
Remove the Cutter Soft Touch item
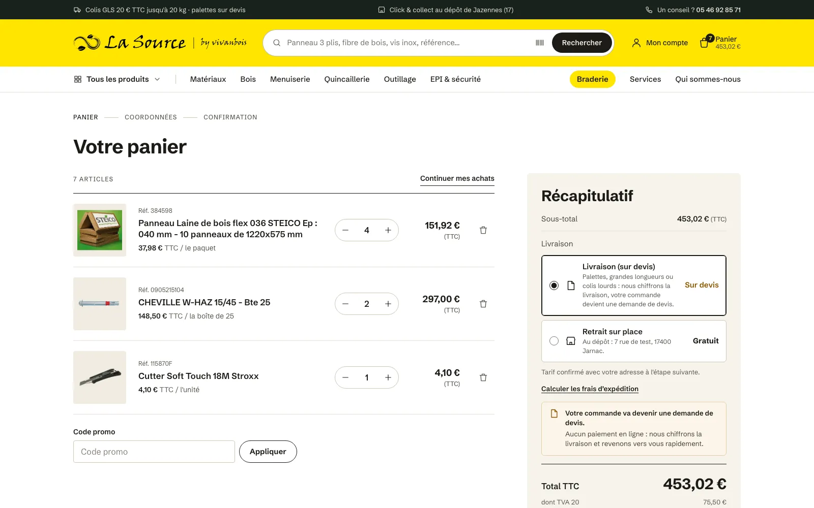coord(483,377)
